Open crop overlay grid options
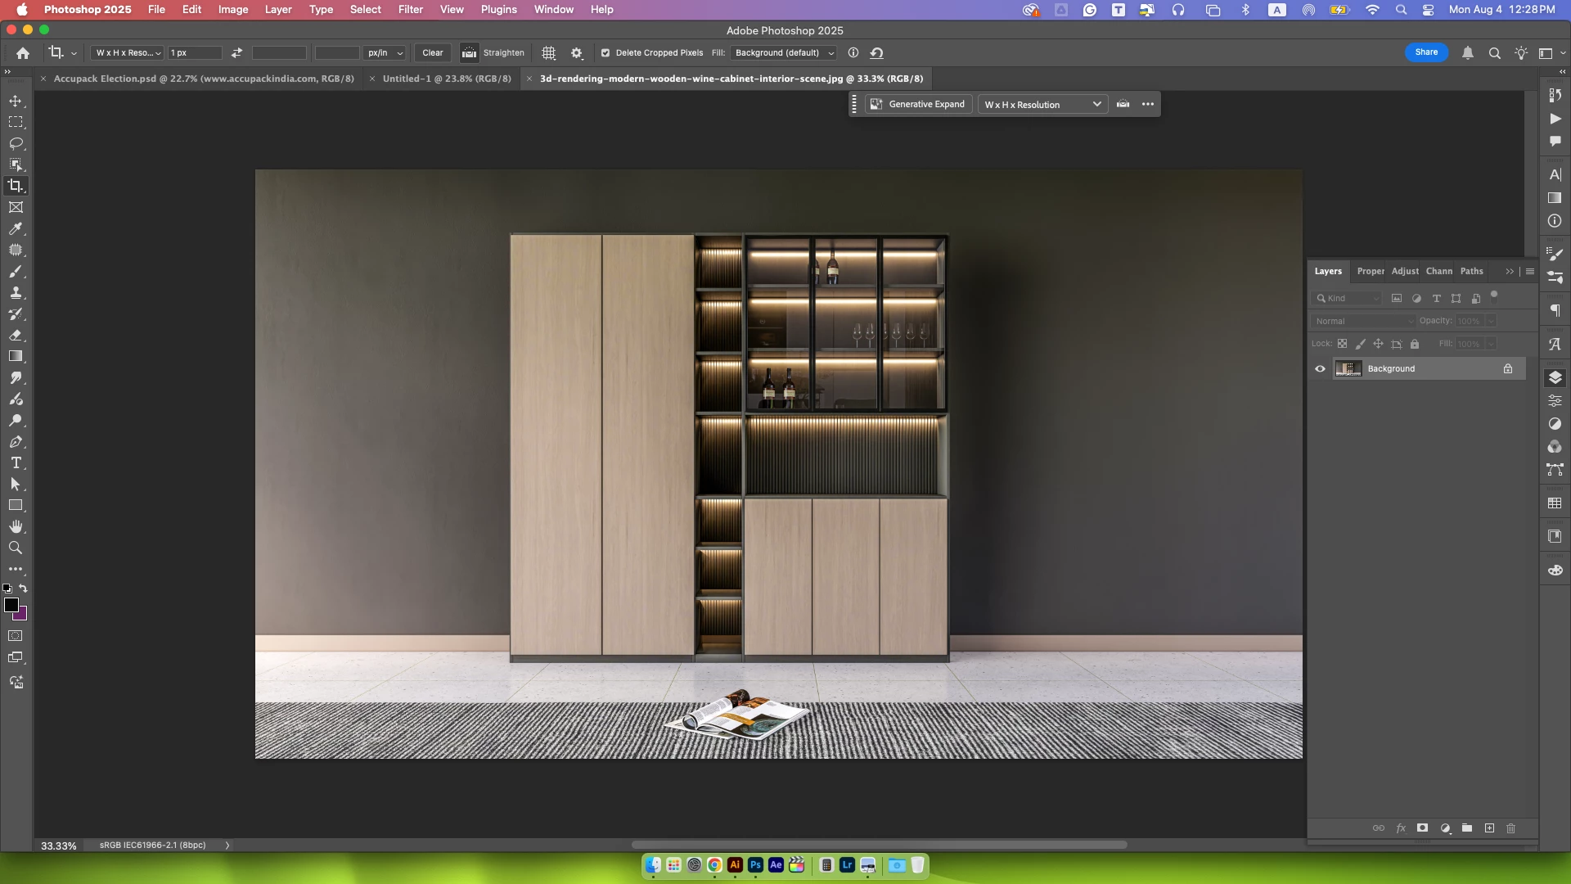The width and height of the screenshot is (1571, 884). coord(549,53)
